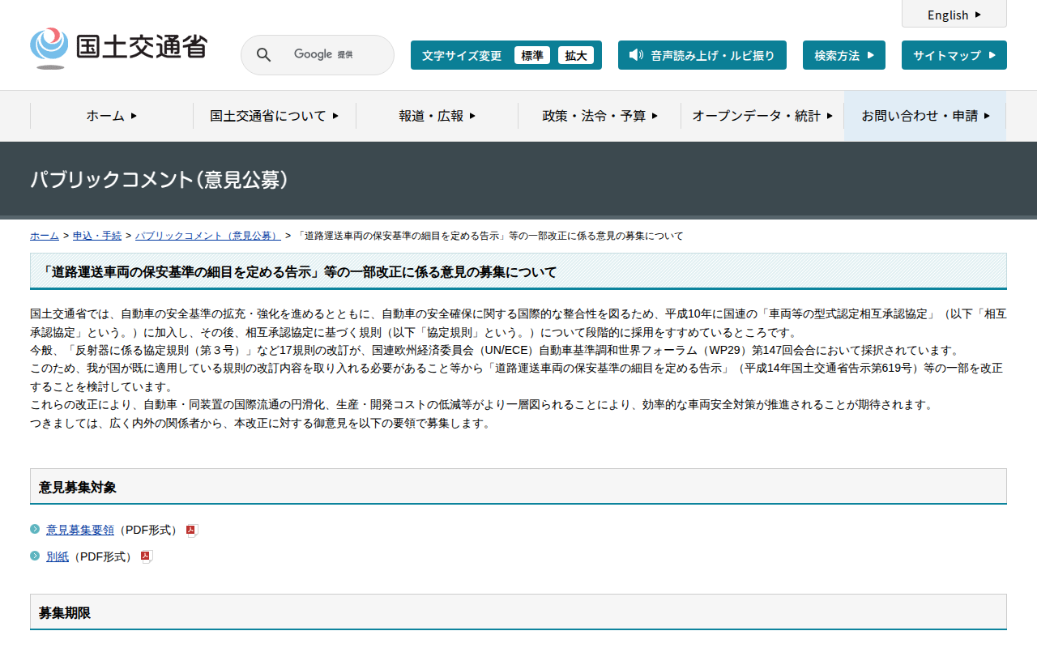Image resolution: width=1037 pixels, height=648 pixels.
Task: Click the パブリックコメント（意見公募） page title
Action: (x=160, y=180)
